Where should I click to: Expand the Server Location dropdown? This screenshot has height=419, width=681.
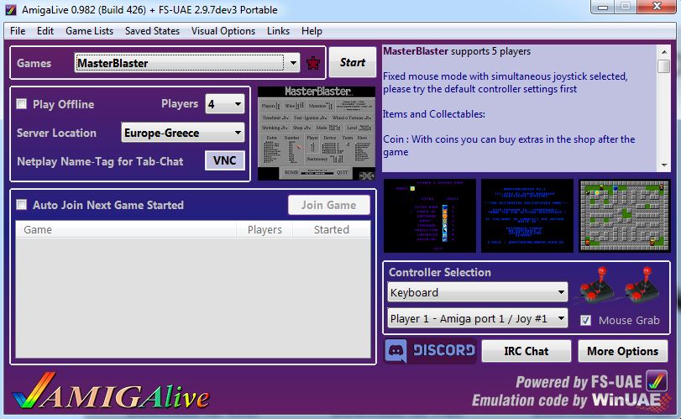pyautogui.click(x=238, y=133)
